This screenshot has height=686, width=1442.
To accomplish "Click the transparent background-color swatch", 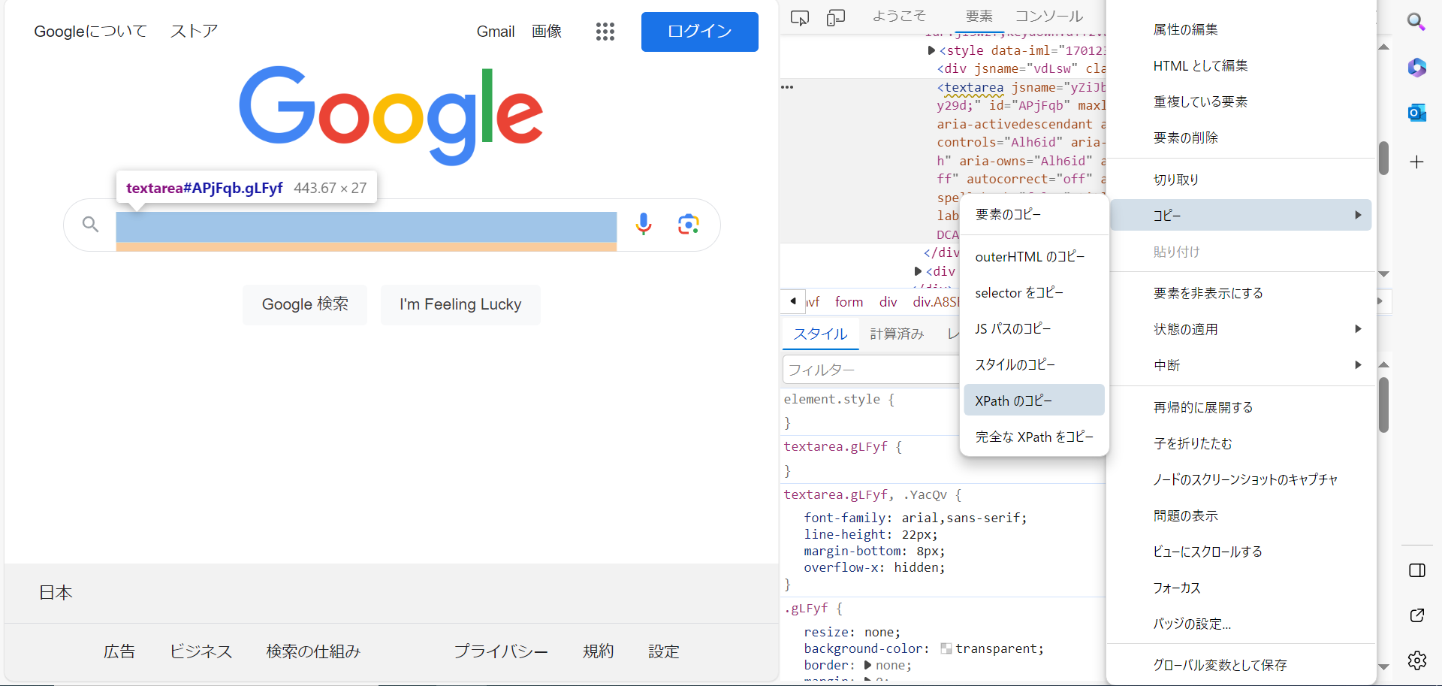I will [x=948, y=648].
